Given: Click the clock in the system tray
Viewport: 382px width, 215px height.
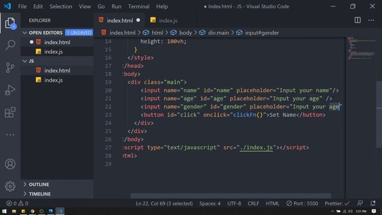Looking at the screenshot, I should (361, 211).
